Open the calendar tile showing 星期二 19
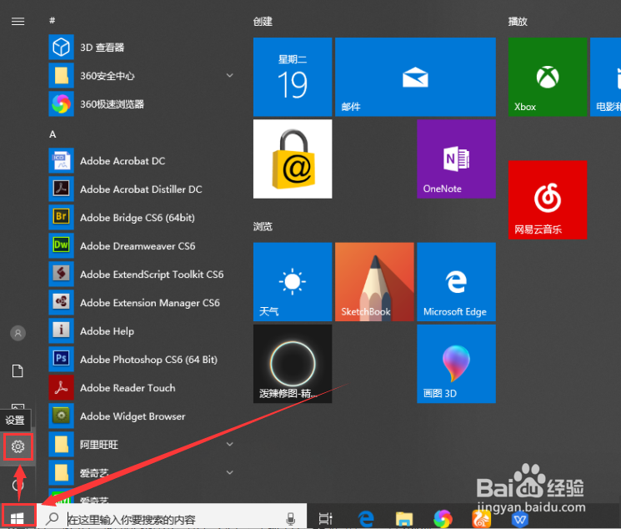Viewport: 621px width, 529px height. 293,77
